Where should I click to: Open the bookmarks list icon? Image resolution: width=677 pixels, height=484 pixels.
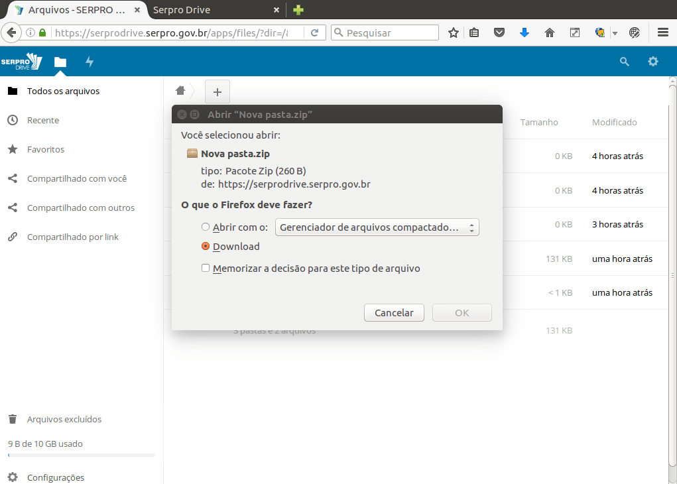click(474, 32)
